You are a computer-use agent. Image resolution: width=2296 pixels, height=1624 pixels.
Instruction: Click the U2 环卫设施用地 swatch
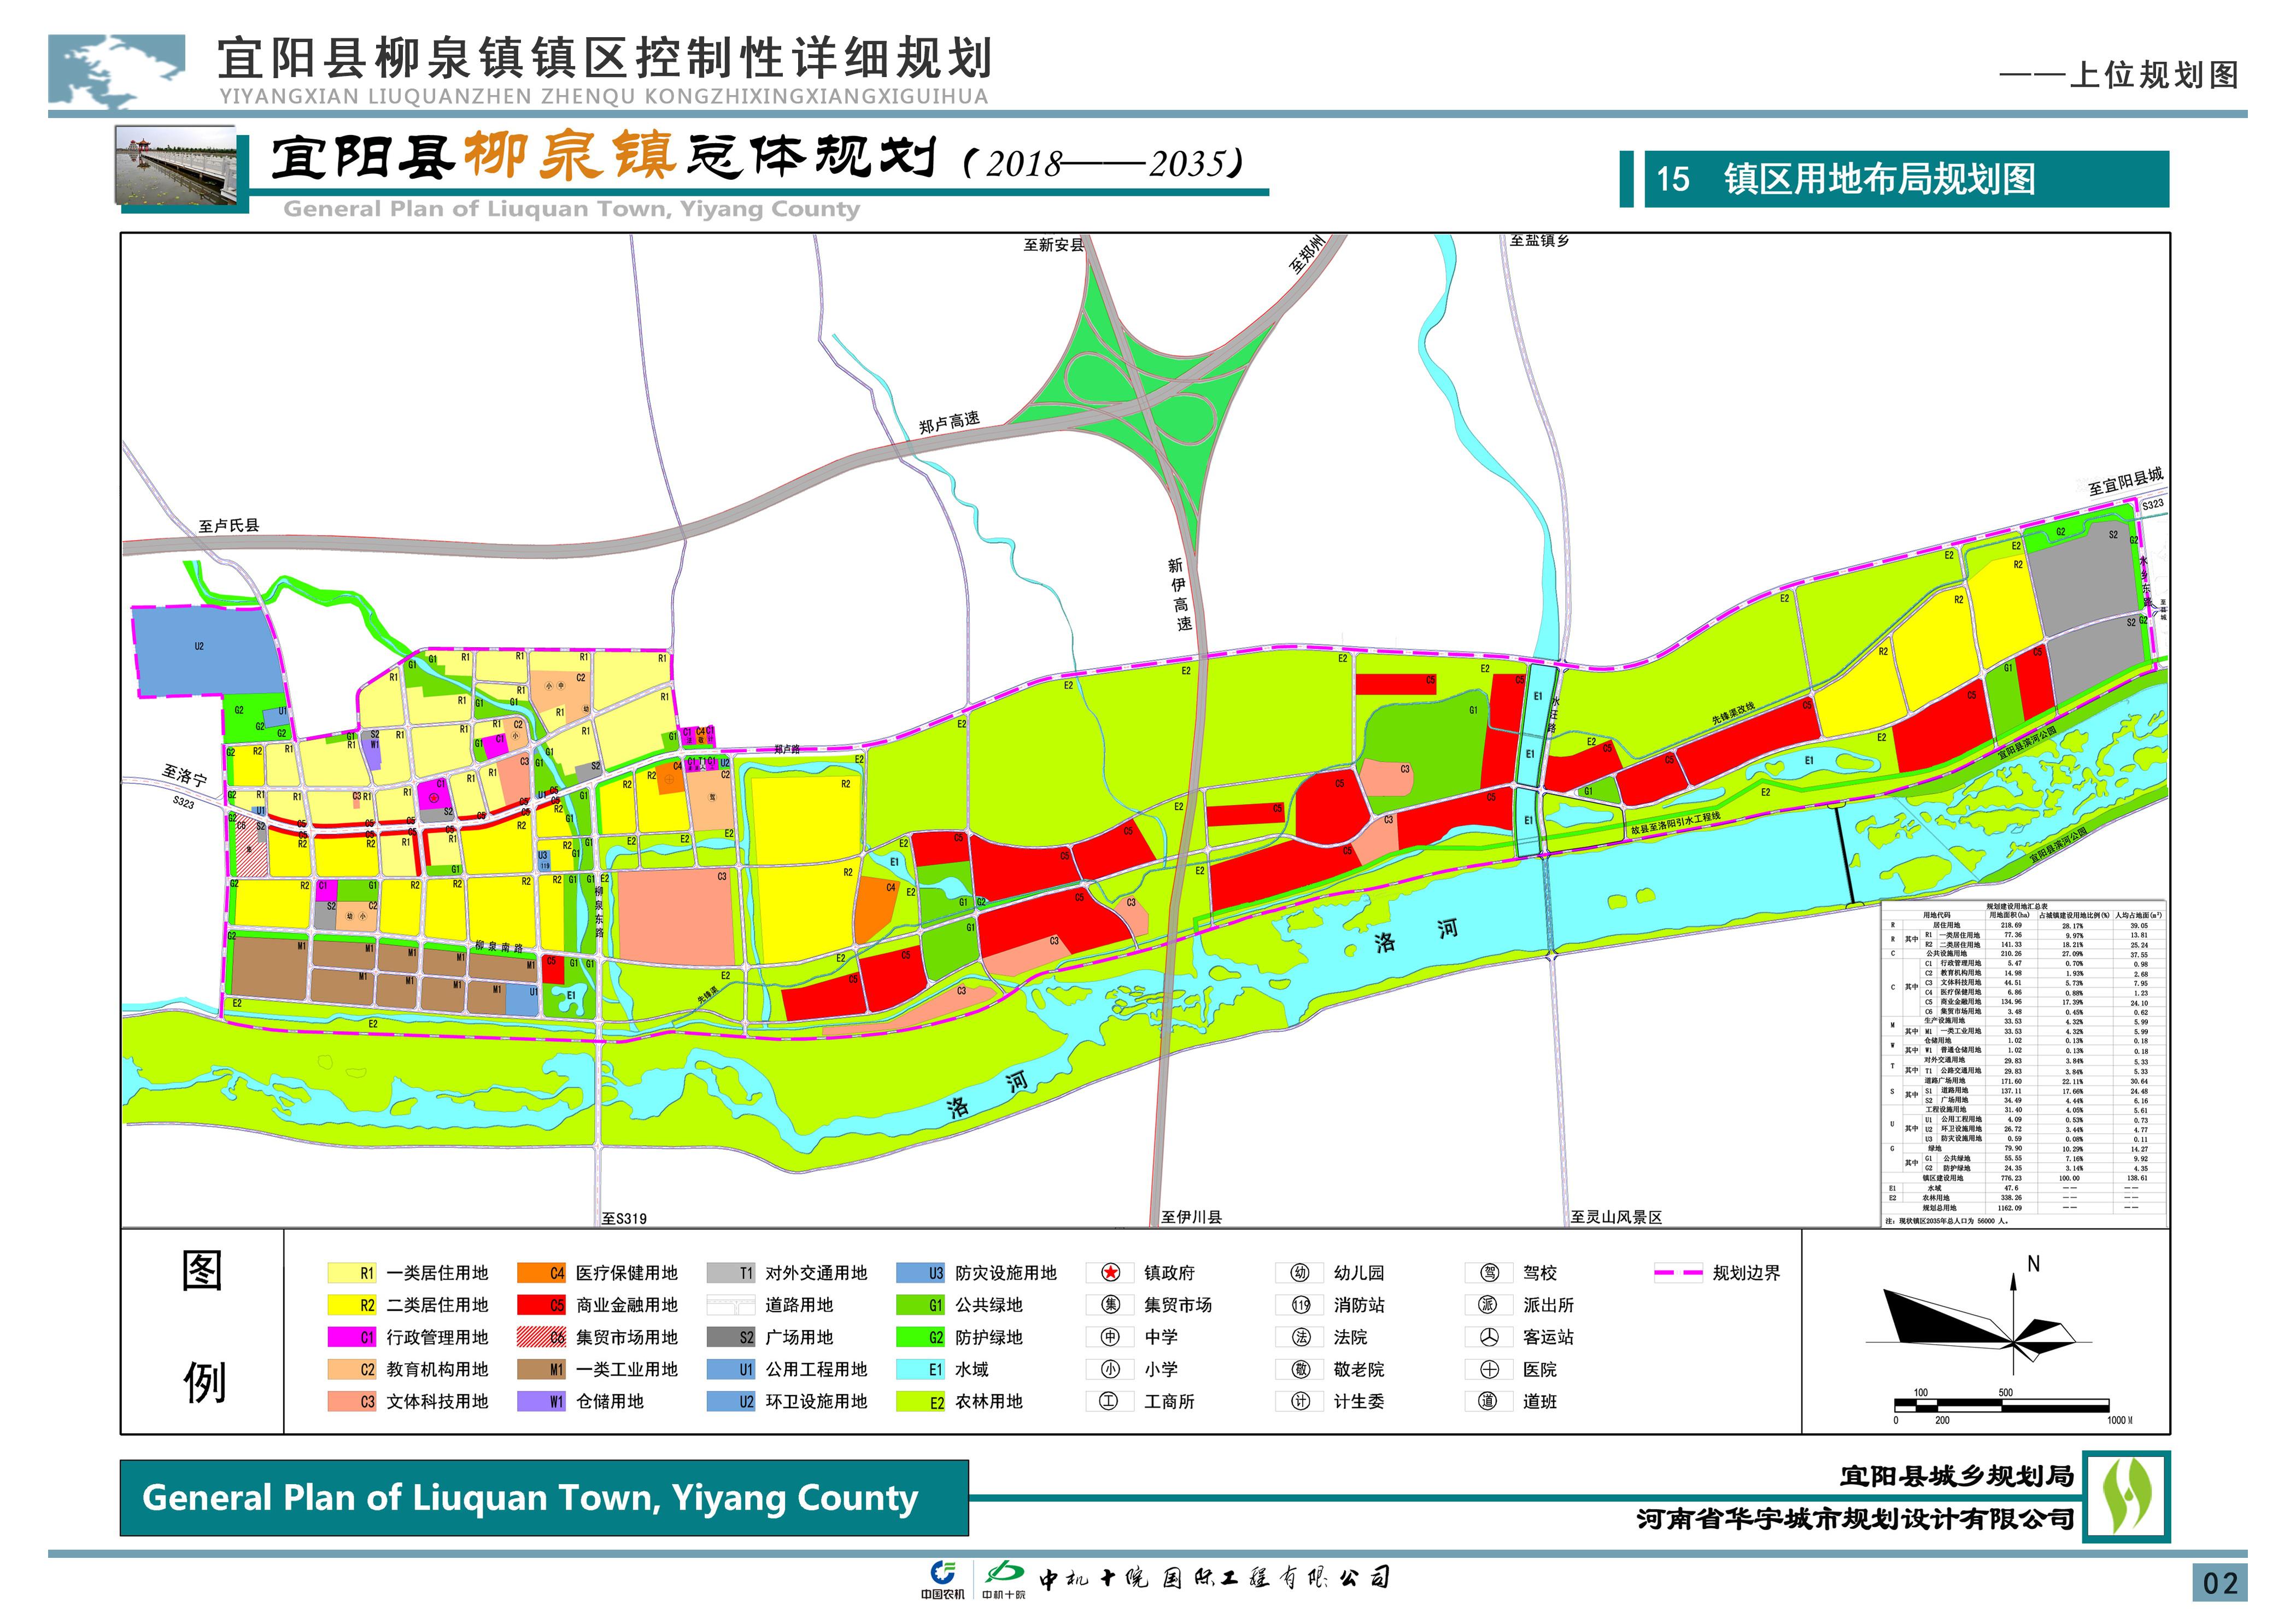[x=731, y=1401]
